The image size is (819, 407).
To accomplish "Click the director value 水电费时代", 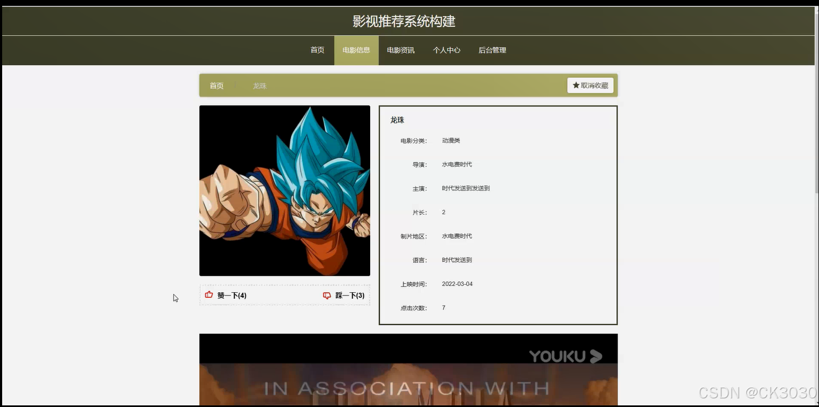I will (x=457, y=164).
